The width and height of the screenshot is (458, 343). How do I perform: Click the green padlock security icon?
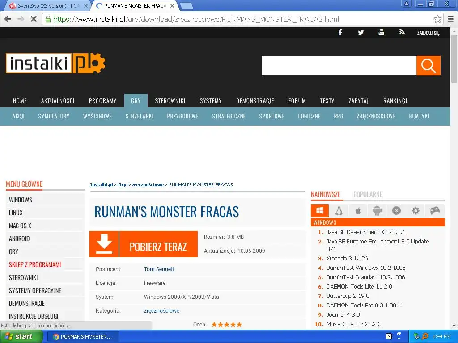pos(48,19)
